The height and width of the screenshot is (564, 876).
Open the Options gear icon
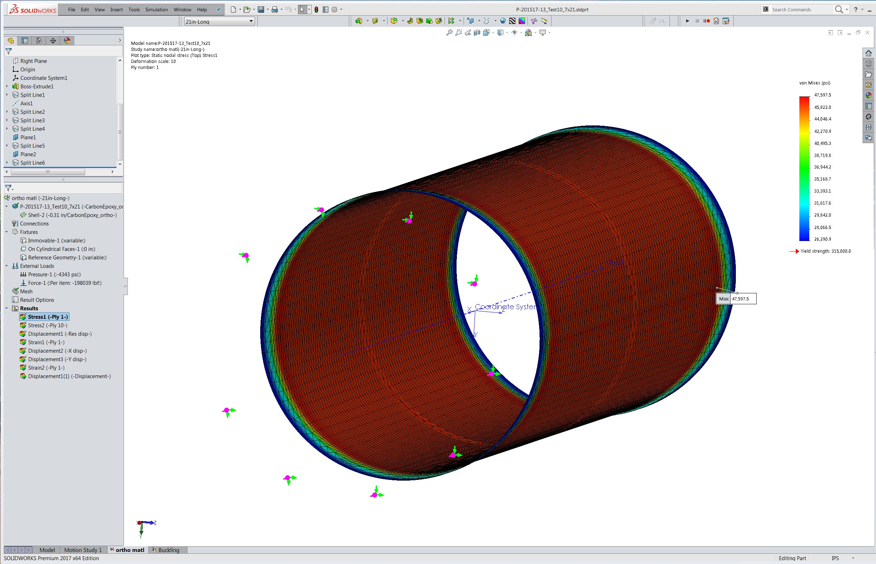pyautogui.click(x=334, y=10)
